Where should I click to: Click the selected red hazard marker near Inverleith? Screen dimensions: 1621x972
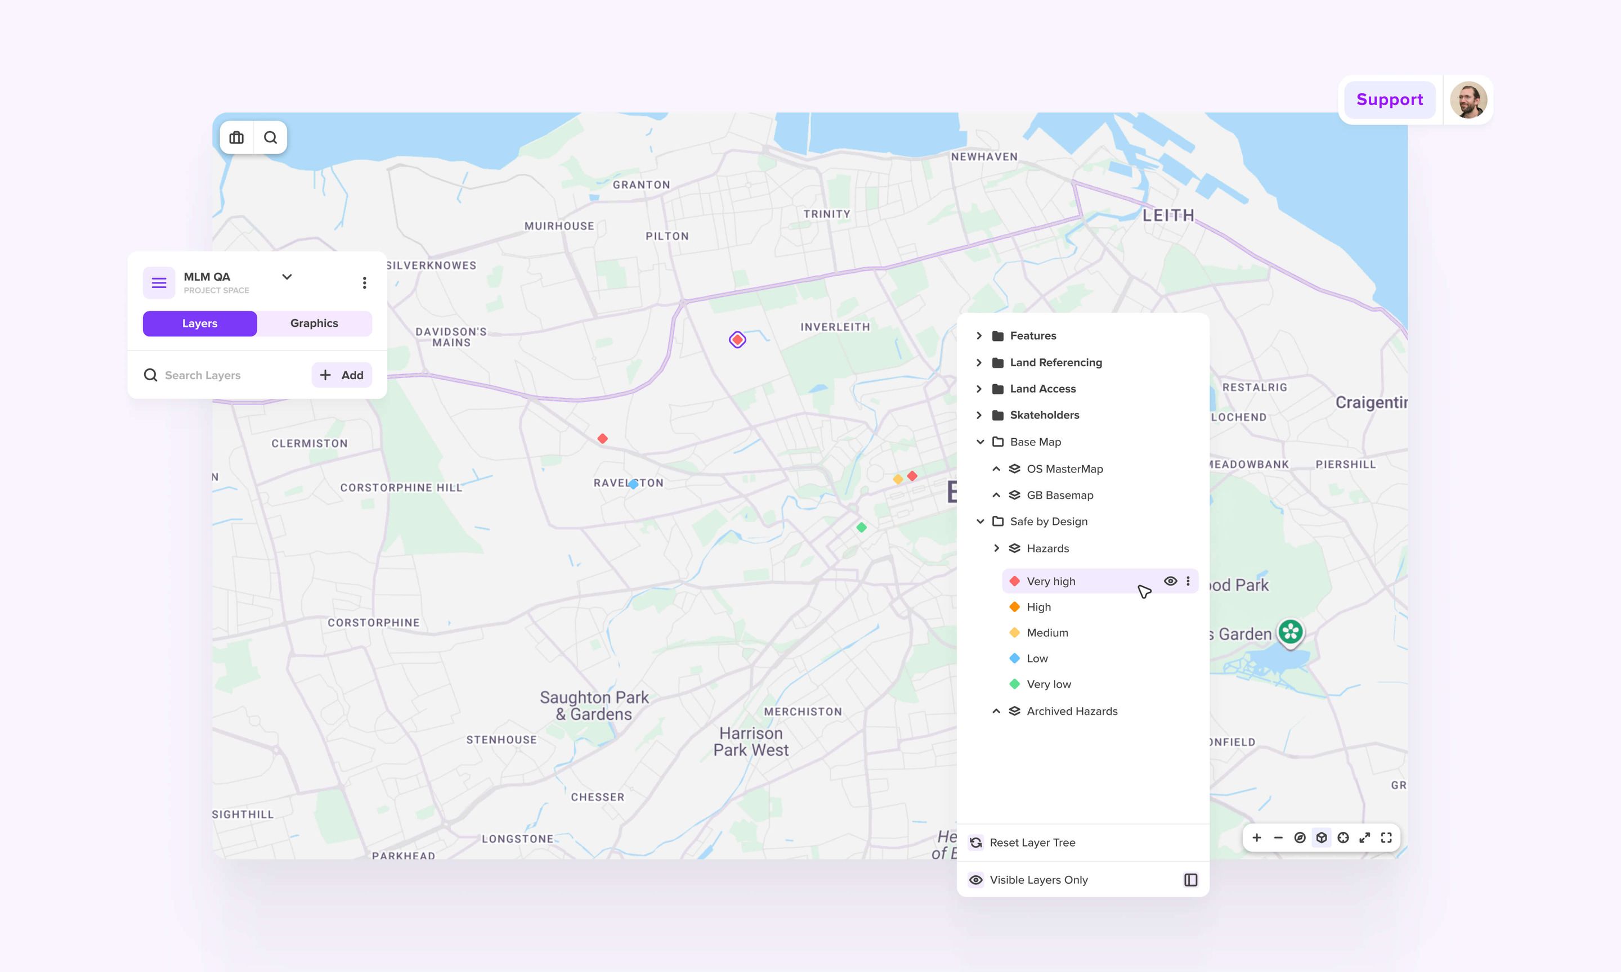click(738, 339)
